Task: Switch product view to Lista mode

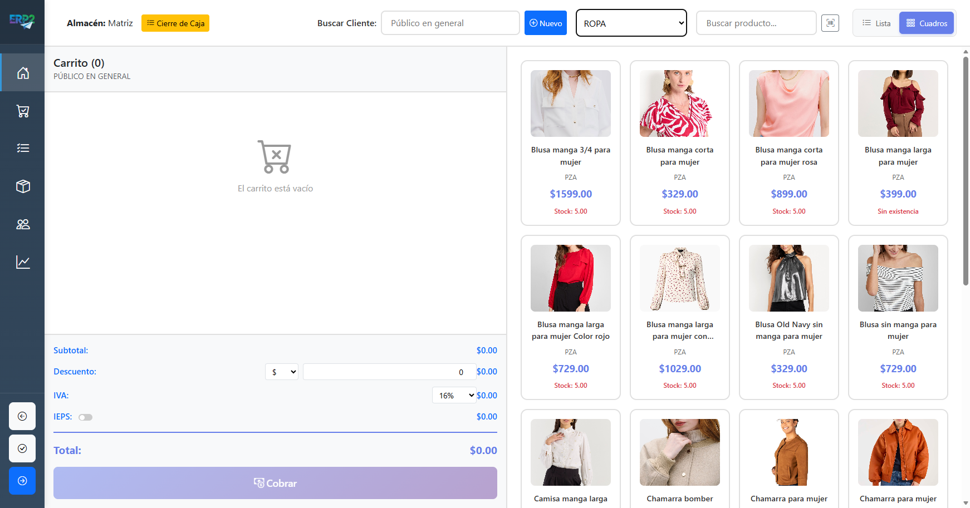Action: pos(876,23)
